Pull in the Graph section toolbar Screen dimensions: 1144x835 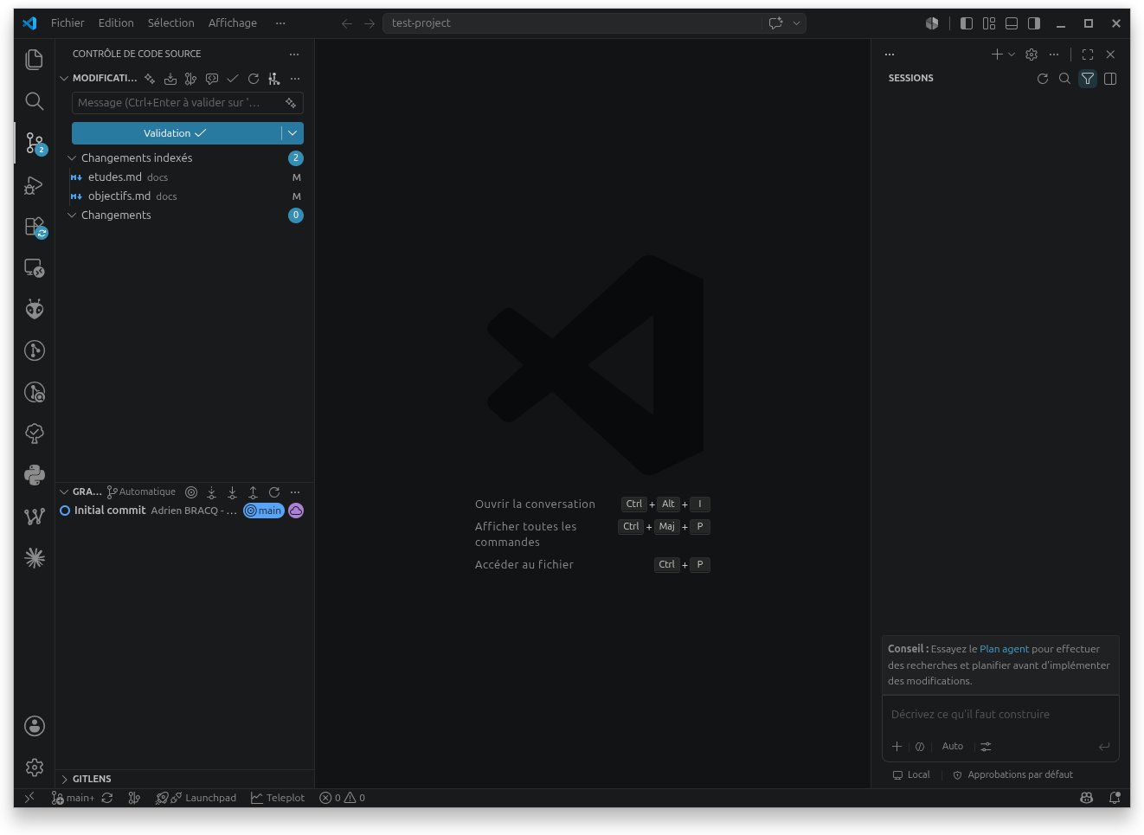coord(232,492)
